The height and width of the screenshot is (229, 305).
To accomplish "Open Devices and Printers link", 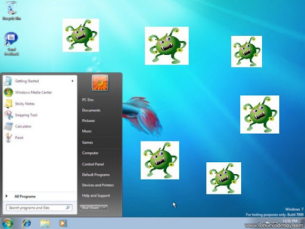I will coord(98,185).
